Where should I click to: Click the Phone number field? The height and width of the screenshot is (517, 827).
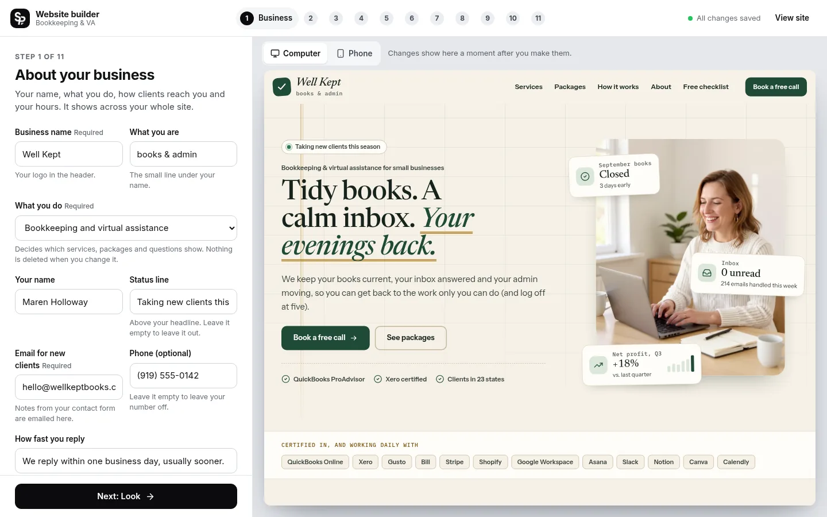point(183,376)
